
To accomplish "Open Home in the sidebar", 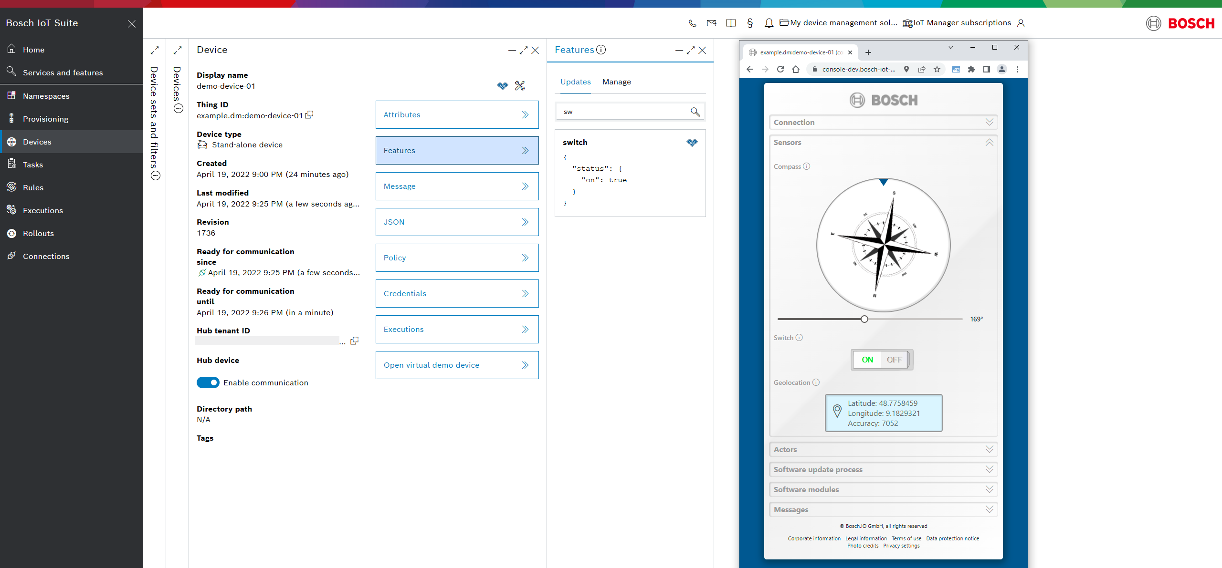I will tap(72, 50).
